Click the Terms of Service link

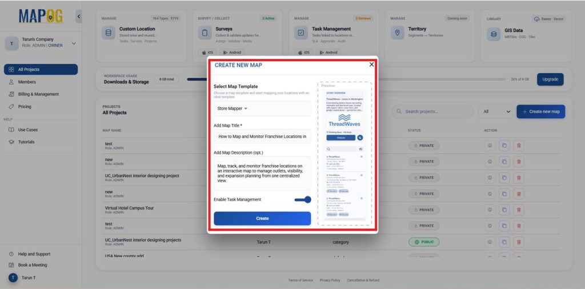click(x=300, y=280)
